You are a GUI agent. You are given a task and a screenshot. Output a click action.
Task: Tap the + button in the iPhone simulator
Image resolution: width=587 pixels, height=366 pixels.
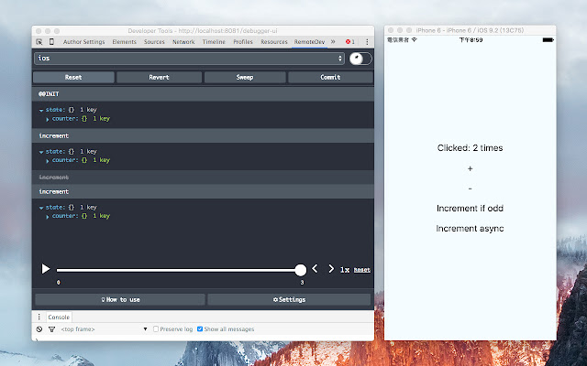pyautogui.click(x=470, y=168)
